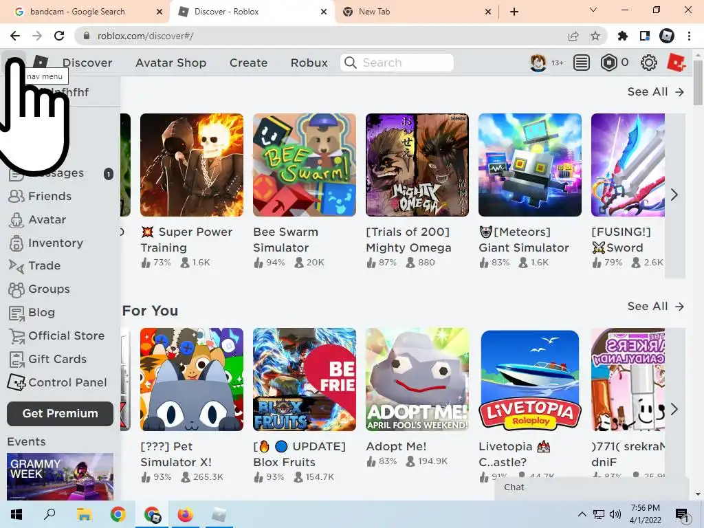Viewport: 704px width, 528px height.
Task: Open the Robux balance icon
Action: pyautogui.click(x=609, y=63)
